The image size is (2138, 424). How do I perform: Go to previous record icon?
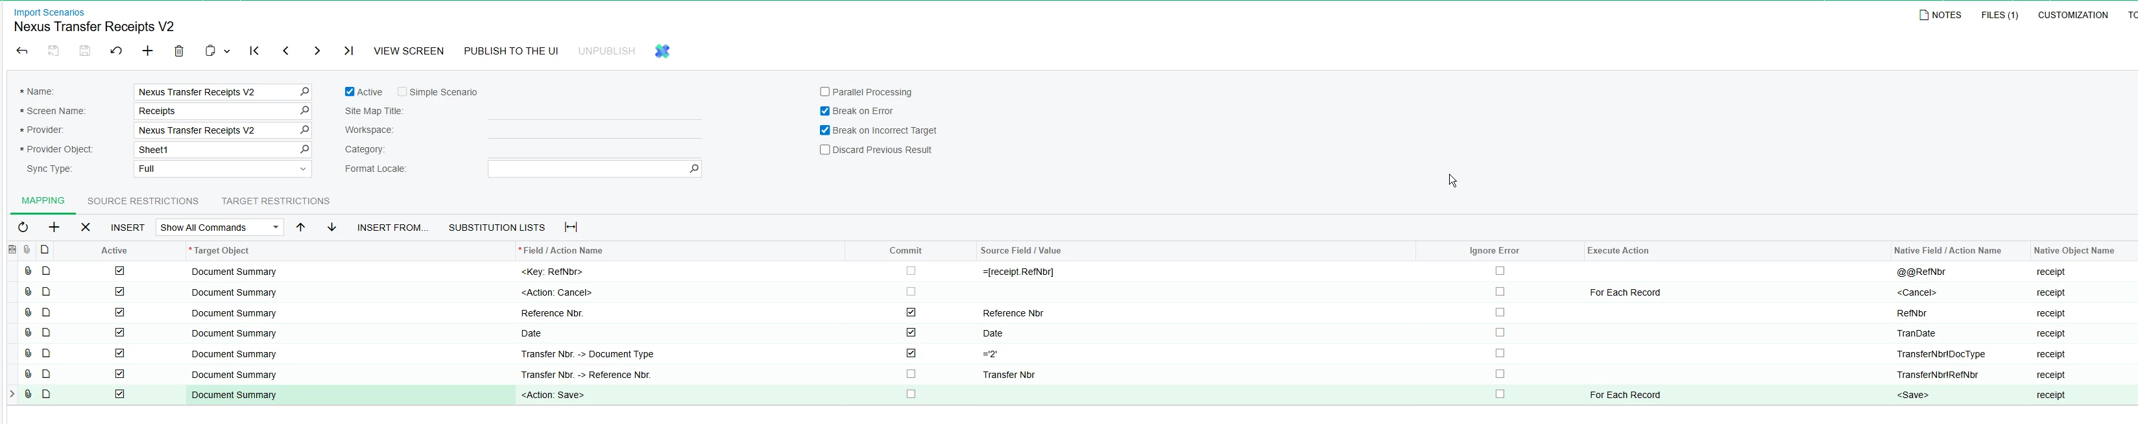[285, 51]
